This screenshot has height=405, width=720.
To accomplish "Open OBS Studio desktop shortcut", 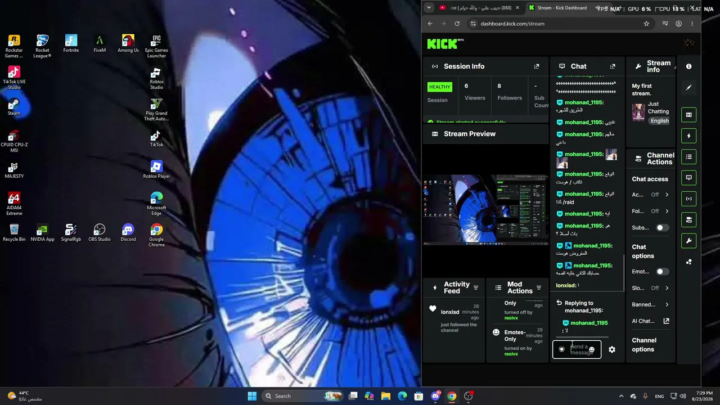I will [100, 232].
